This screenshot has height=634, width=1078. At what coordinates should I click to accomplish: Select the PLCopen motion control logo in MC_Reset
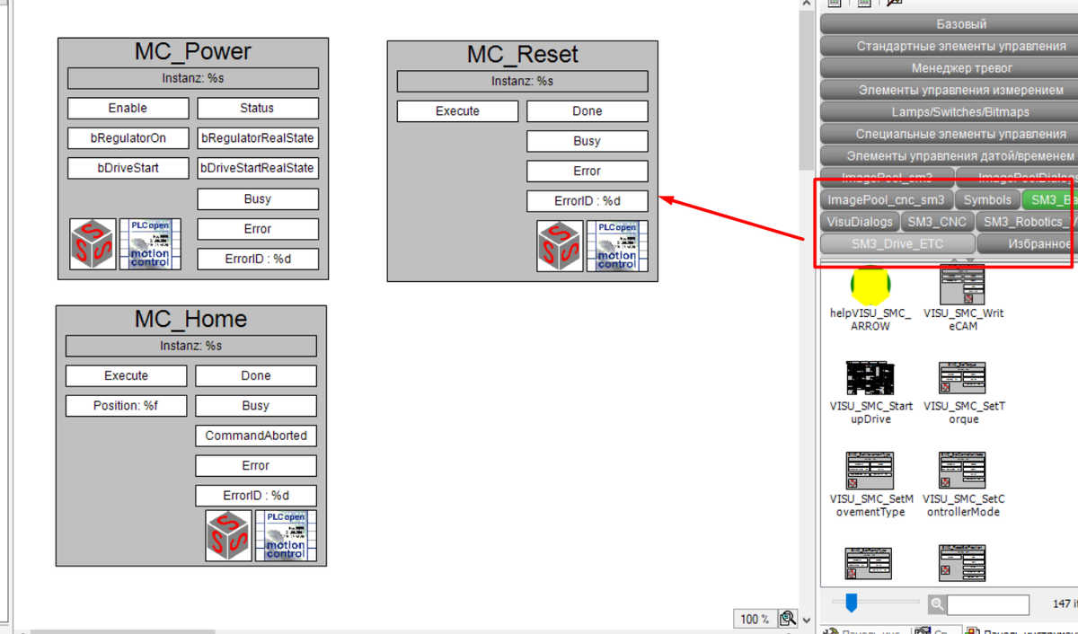pyautogui.click(x=617, y=246)
